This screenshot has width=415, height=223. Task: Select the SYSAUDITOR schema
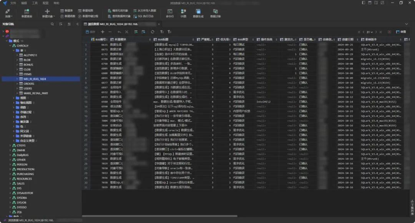tap(25, 193)
